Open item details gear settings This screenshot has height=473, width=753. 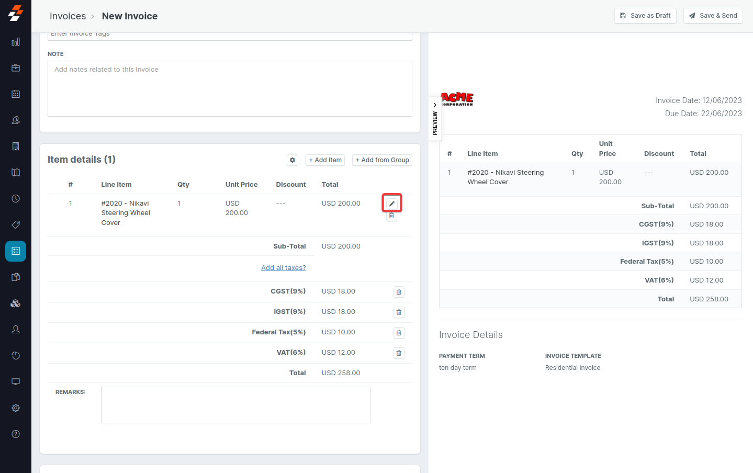tap(293, 160)
